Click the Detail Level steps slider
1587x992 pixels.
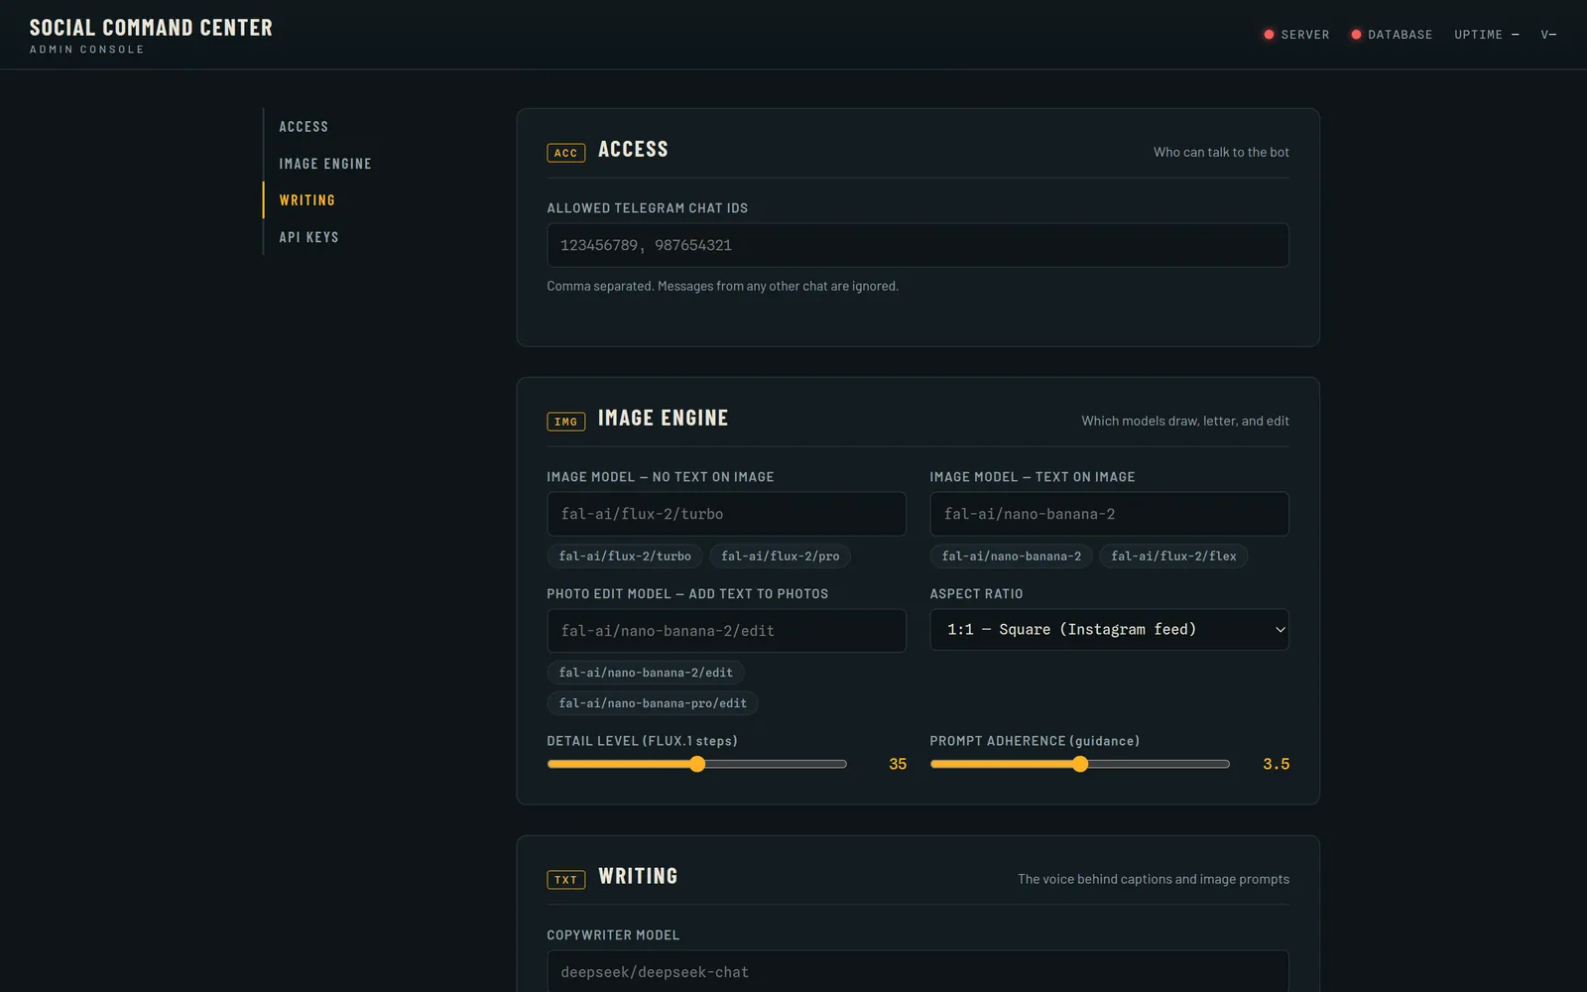click(x=696, y=764)
